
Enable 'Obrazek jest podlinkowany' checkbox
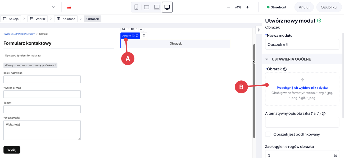(x=268, y=134)
